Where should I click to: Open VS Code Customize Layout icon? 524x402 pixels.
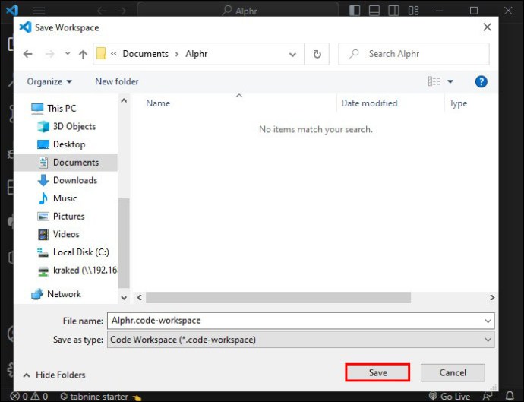click(413, 11)
